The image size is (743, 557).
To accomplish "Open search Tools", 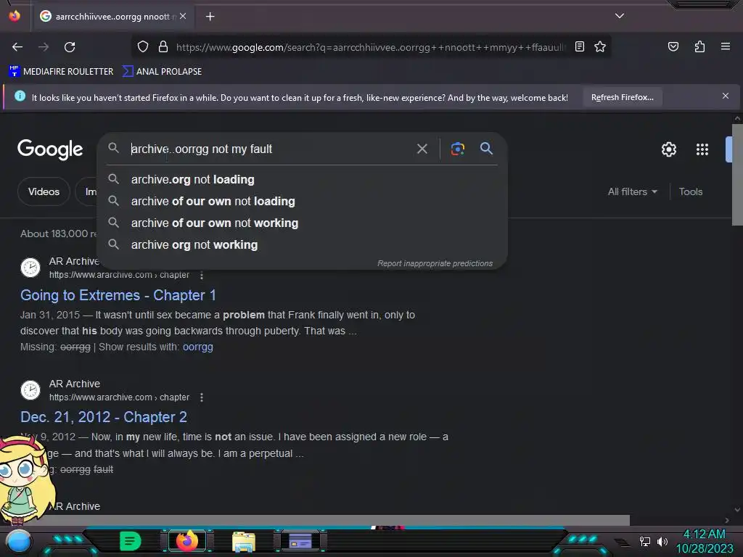I will [691, 191].
